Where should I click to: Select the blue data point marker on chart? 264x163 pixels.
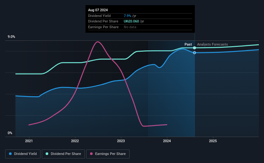(195, 53)
